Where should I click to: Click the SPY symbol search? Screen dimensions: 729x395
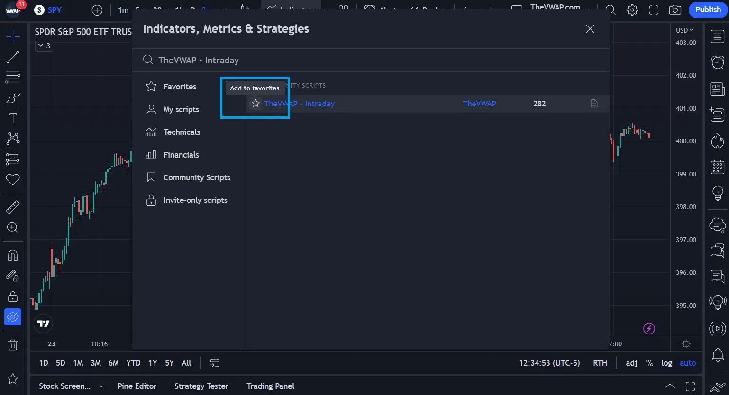(x=48, y=10)
